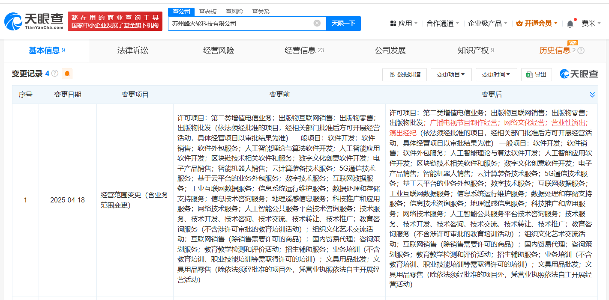Click the company name search field
This screenshot has width=609, height=300.
pos(240,24)
